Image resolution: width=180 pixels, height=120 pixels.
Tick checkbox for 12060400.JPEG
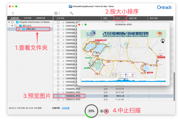(x=58, y=22)
